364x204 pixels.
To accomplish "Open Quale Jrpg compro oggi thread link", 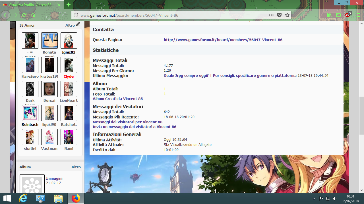I will pos(230,76).
